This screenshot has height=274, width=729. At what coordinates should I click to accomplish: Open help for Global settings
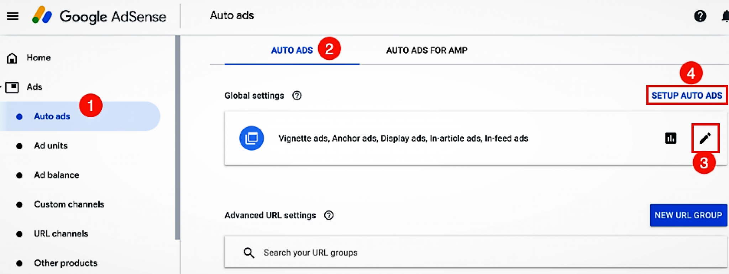click(x=297, y=96)
